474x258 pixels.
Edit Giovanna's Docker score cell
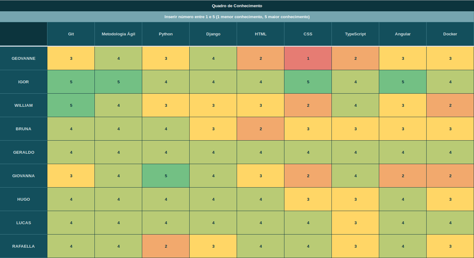click(x=450, y=176)
